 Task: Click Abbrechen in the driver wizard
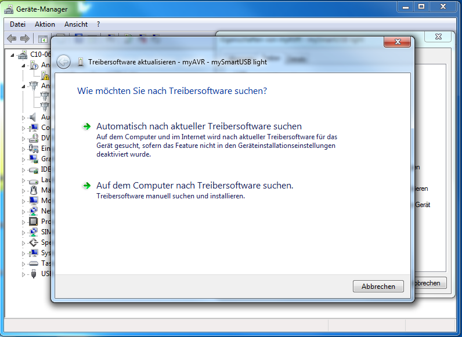[378, 286]
